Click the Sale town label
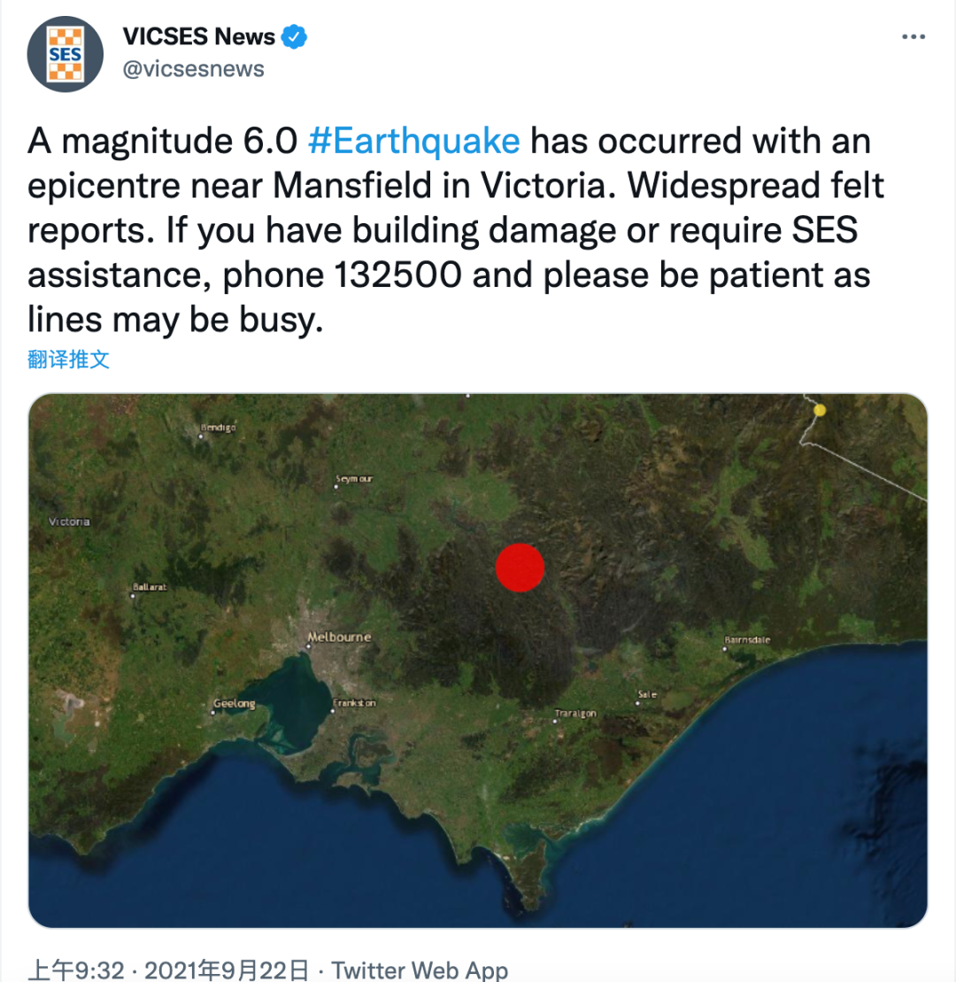The height and width of the screenshot is (982, 956). tap(647, 695)
